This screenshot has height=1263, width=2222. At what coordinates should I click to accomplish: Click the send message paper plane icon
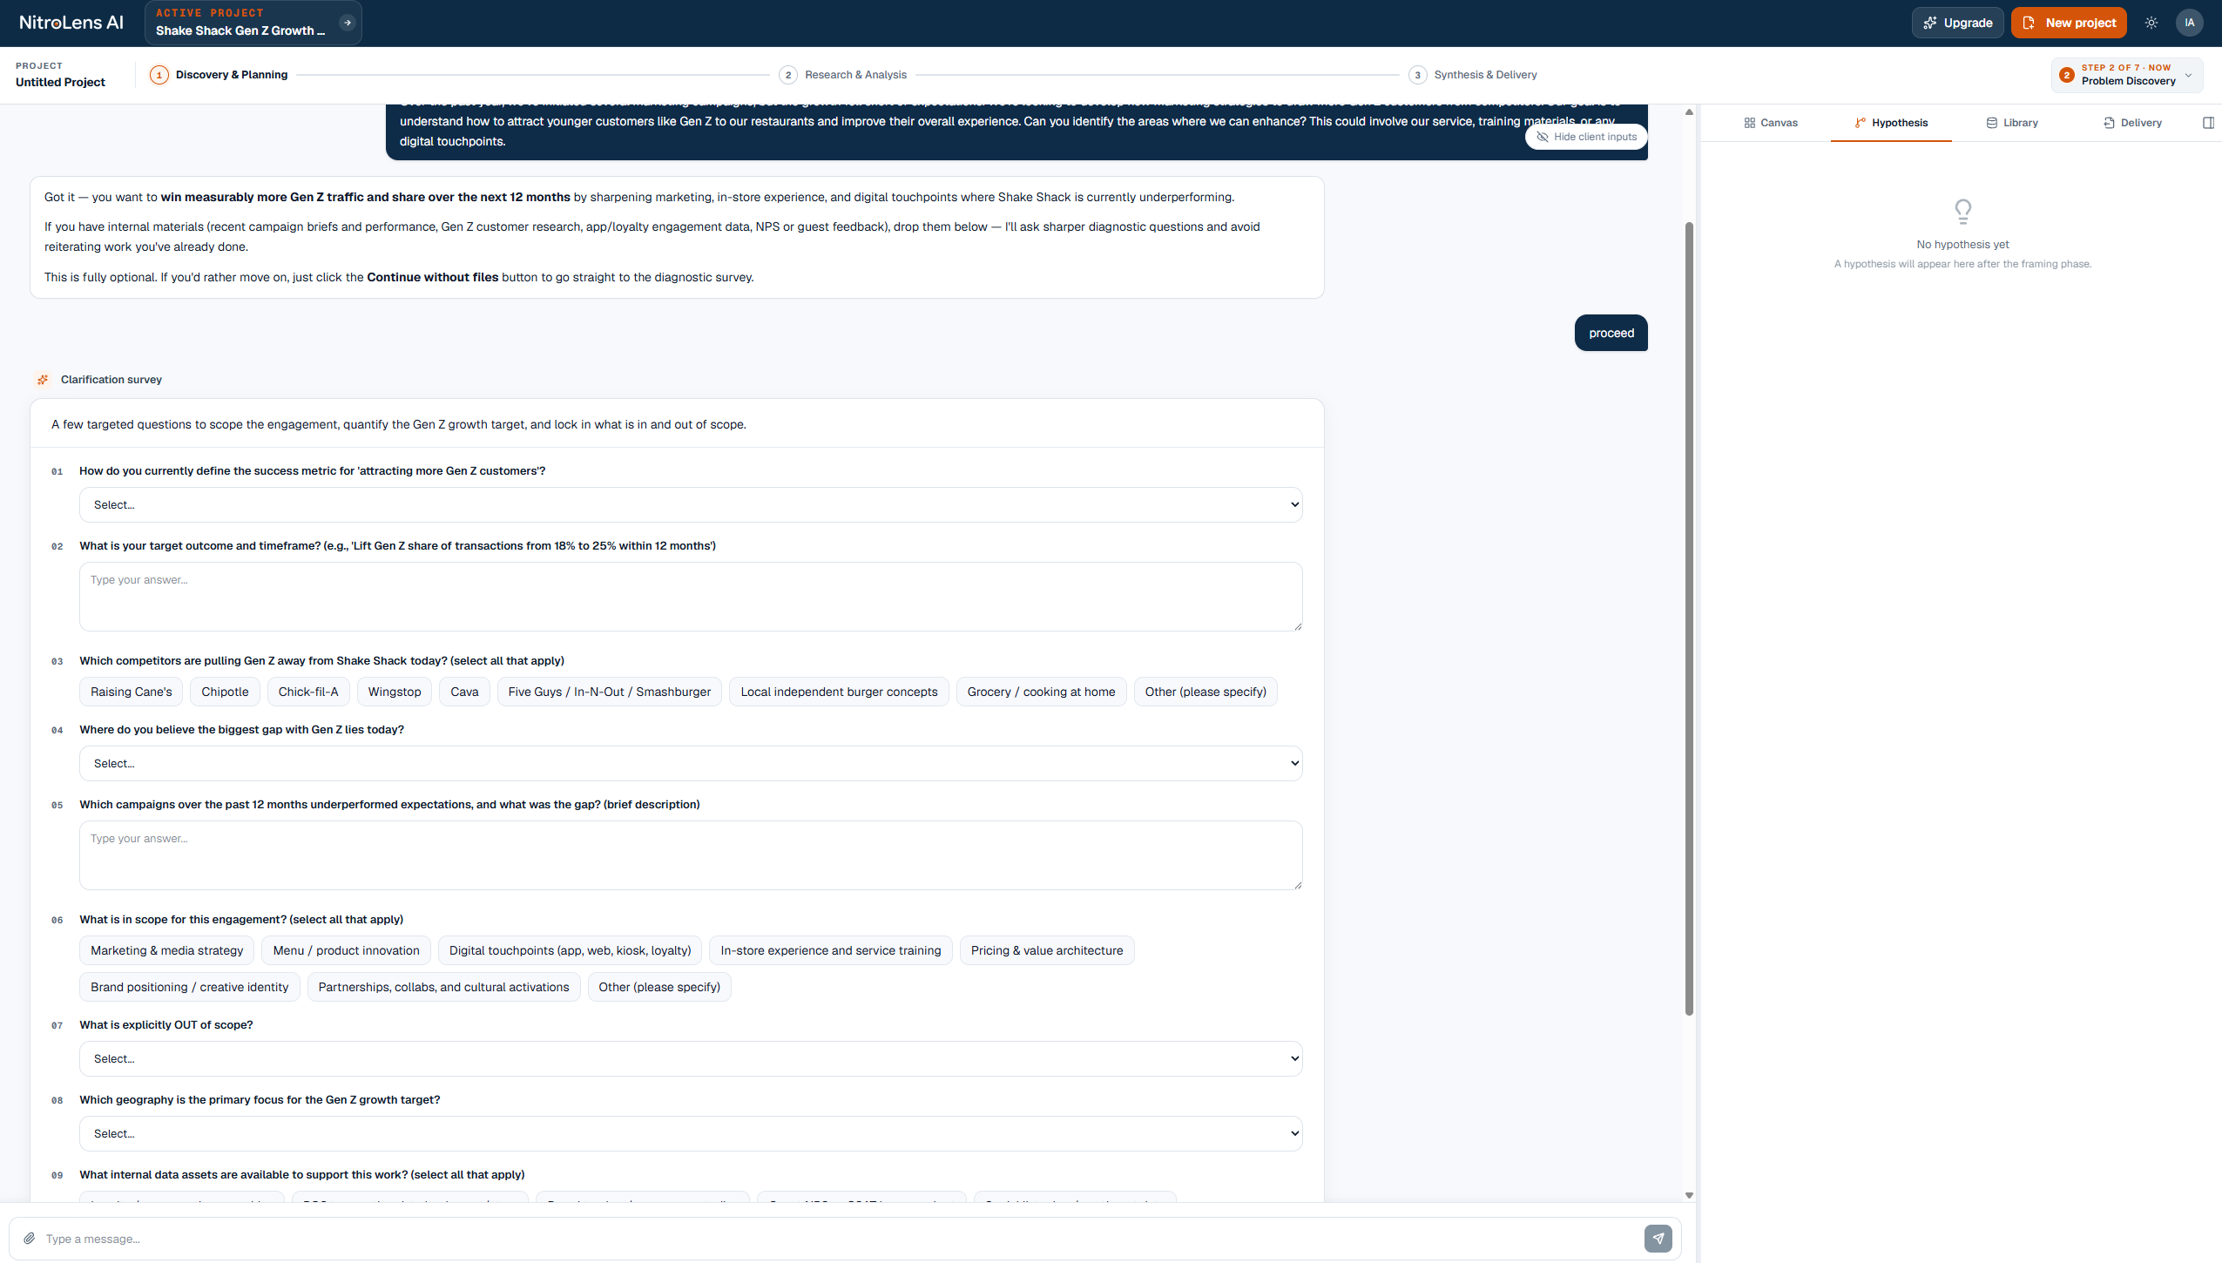tap(1658, 1238)
